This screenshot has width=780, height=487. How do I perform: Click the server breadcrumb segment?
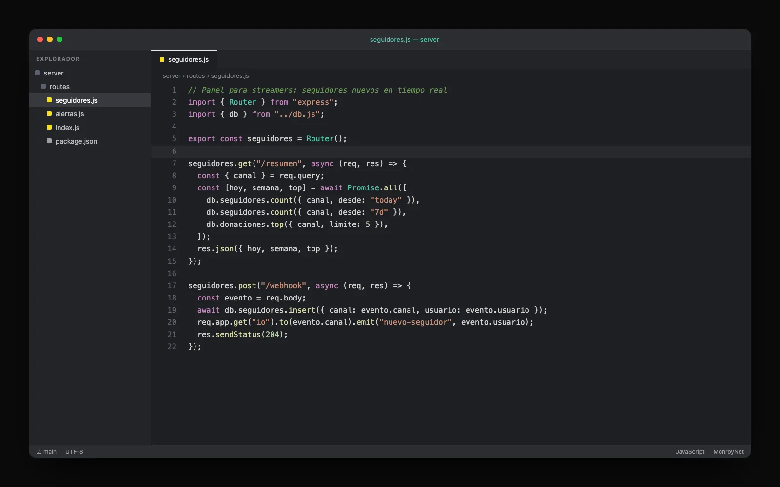(172, 76)
